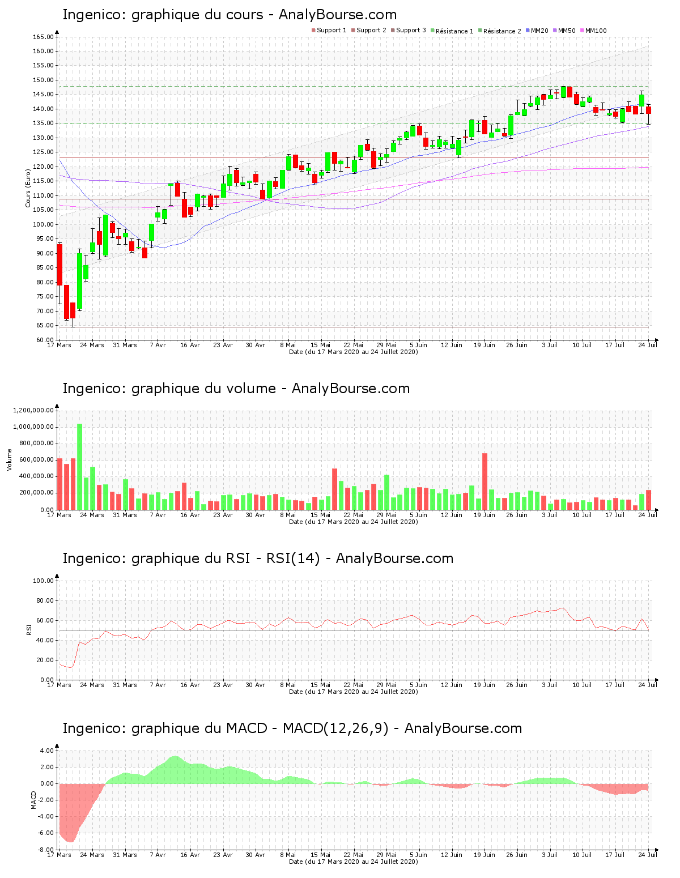Click the title 'Ingenico: graphique du volume'

pyautogui.click(x=169, y=389)
